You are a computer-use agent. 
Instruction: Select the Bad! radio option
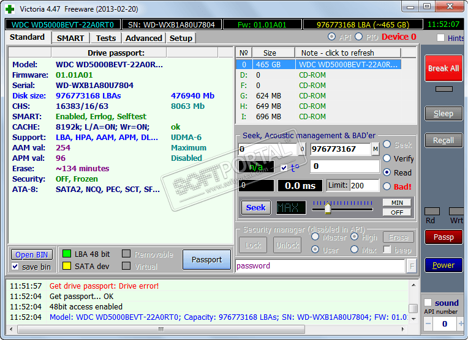[x=387, y=187]
